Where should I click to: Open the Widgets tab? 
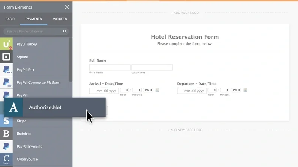click(60, 19)
